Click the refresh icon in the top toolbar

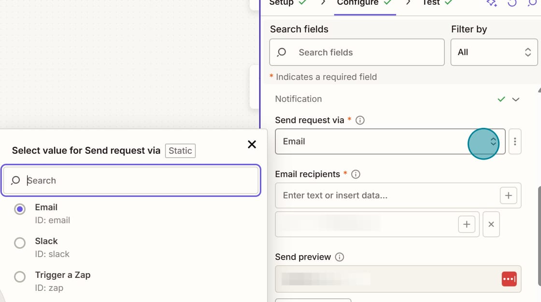[x=512, y=3]
